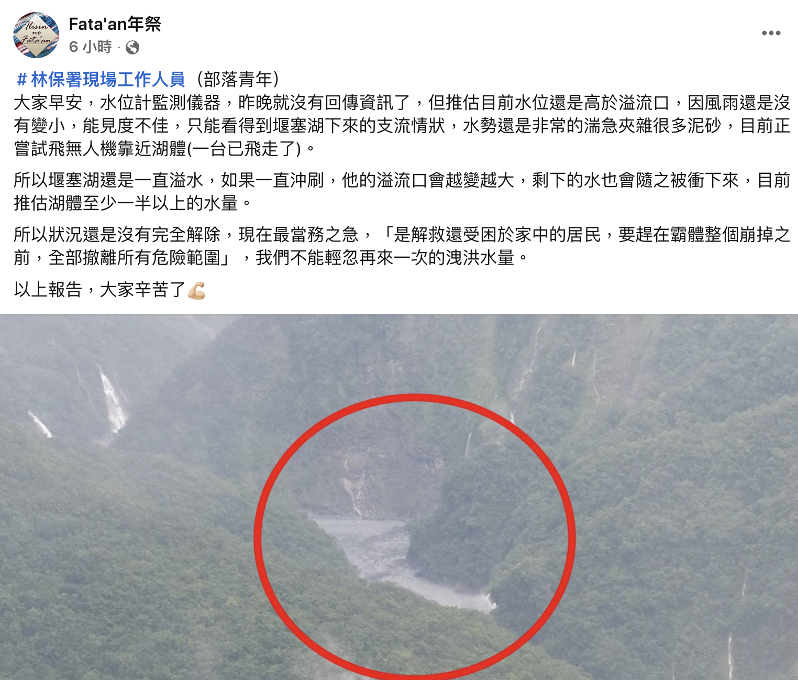Image resolution: width=798 pixels, height=680 pixels.
Task: Click the flexed bicep emoji
Action: (196, 290)
